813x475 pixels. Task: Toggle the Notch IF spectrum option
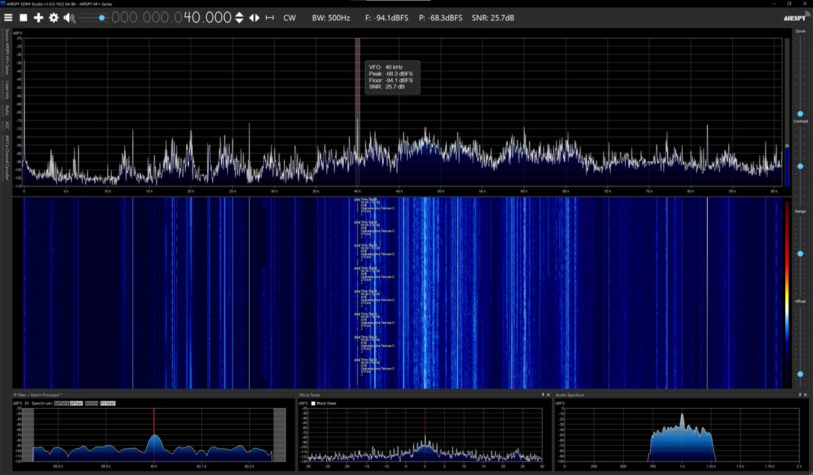tap(92, 403)
